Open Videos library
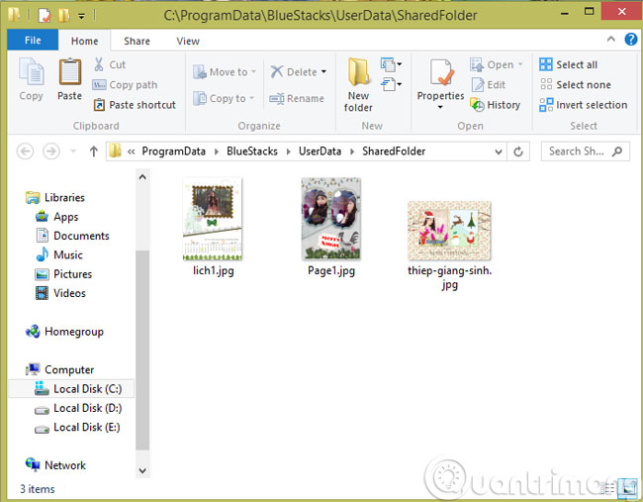Image resolution: width=643 pixels, height=502 pixels. 60,293
